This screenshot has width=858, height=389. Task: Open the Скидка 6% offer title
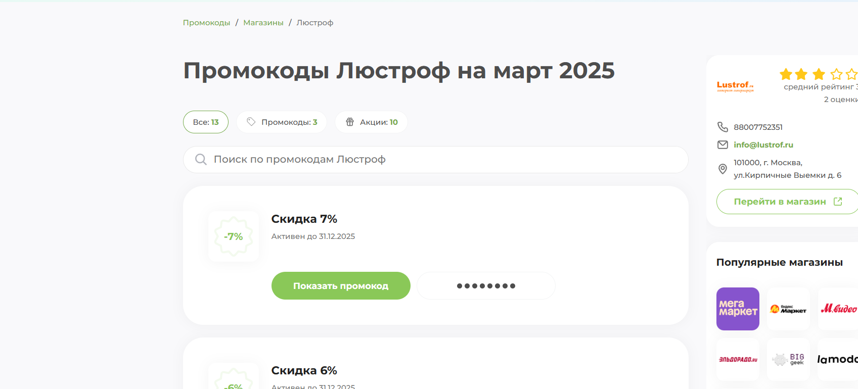[x=304, y=370]
